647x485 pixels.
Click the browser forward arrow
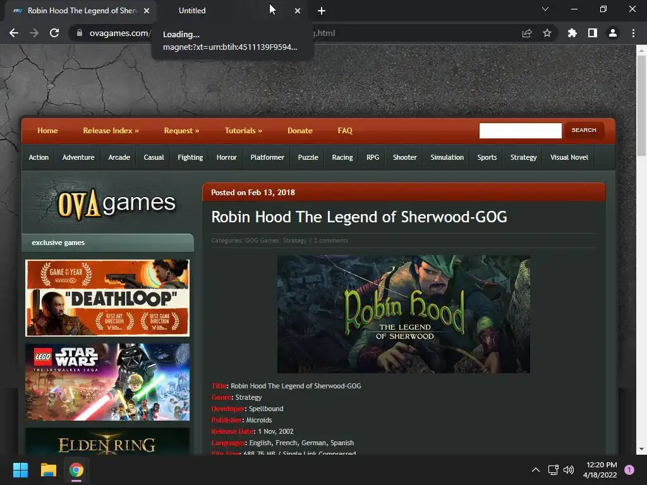(34, 33)
